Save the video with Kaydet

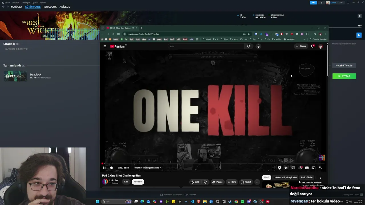point(246,182)
